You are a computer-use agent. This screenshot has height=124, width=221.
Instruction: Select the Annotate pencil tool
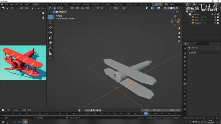coord(50,48)
